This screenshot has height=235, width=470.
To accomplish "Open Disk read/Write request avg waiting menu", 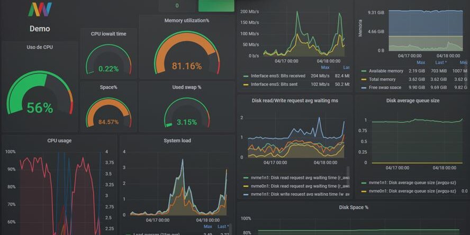I will click(x=295, y=101).
